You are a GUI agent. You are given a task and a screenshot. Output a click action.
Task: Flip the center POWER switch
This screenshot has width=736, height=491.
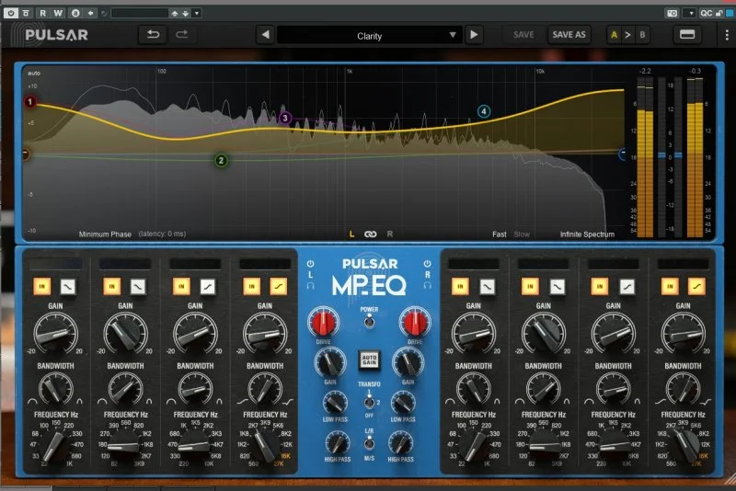pyautogui.click(x=370, y=321)
